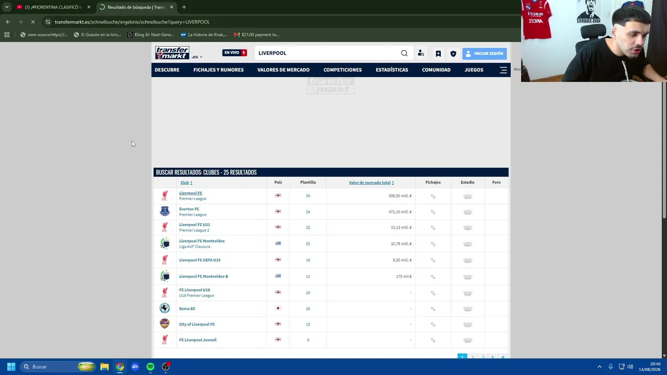667x375 pixels.
Task: Click the shield icon in header
Action: [x=453, y=54]
